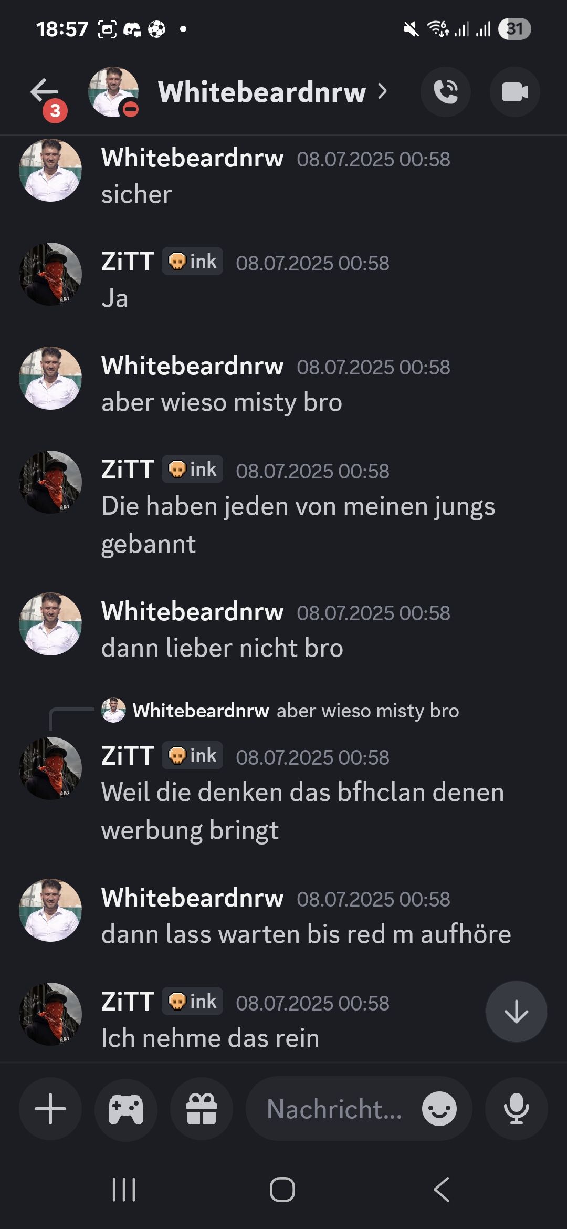The height and width of the screenshot is (1229, 567).
Task: Open Android recent apps button
Action: coord(124,1190)
